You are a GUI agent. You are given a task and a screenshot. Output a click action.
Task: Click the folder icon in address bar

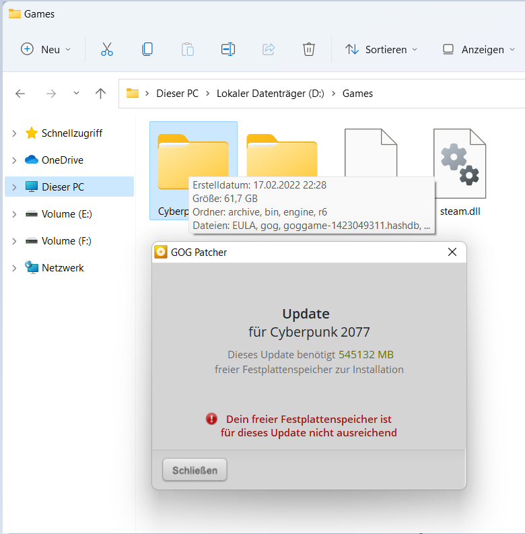133,93
